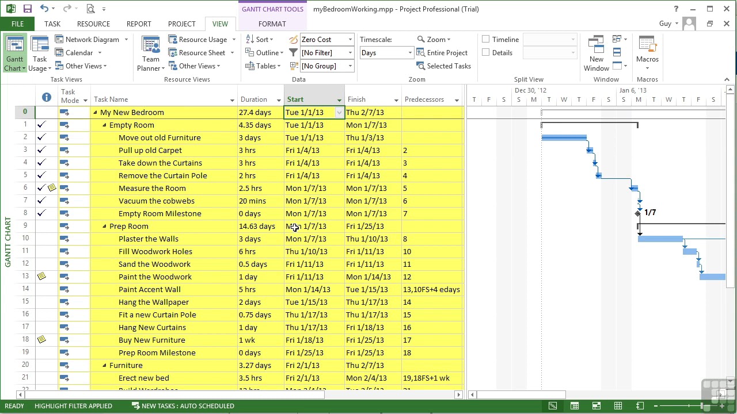Click the Gantt chart horizontal scrollbar

pos(521,394)
